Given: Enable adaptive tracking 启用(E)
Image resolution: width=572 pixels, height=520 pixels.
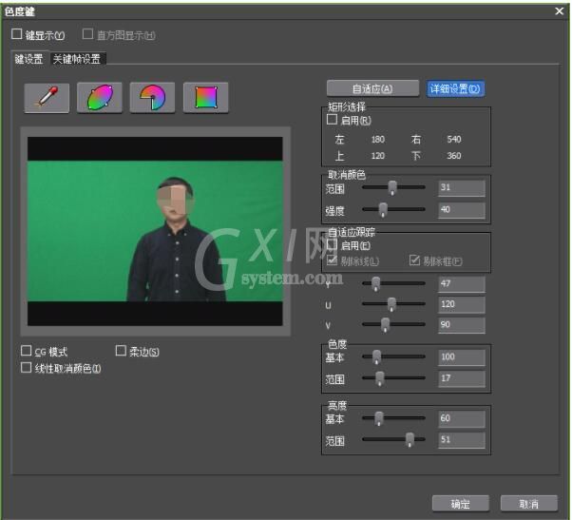Looking at the screenshot, I should (x=332, y=244).
